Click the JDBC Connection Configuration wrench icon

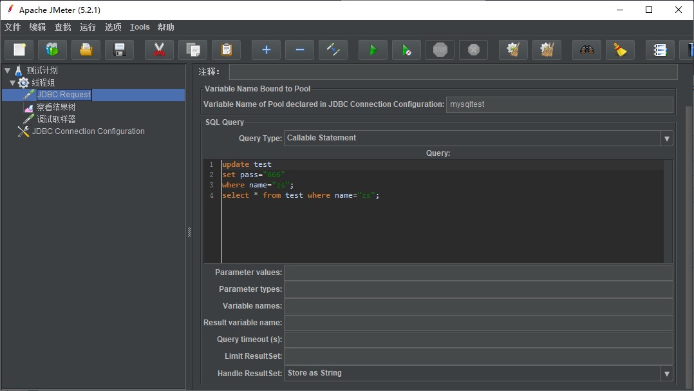click(23, 131)
